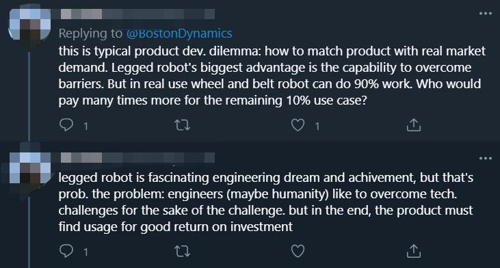
Task: Open the @BostonDynamics profile link
Action: coord(179,33)
